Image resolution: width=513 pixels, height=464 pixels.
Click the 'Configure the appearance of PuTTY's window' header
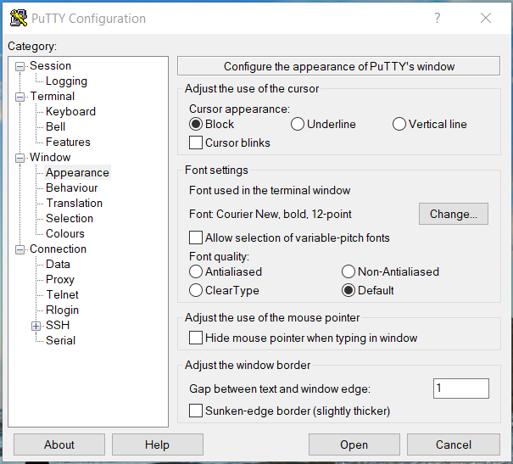click(338, 66)
